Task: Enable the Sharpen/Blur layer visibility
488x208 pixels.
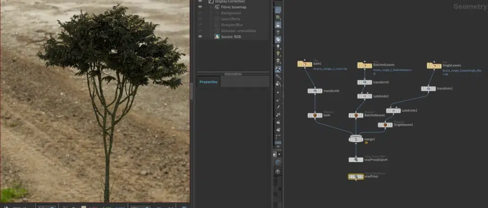Action: (200, 25)
